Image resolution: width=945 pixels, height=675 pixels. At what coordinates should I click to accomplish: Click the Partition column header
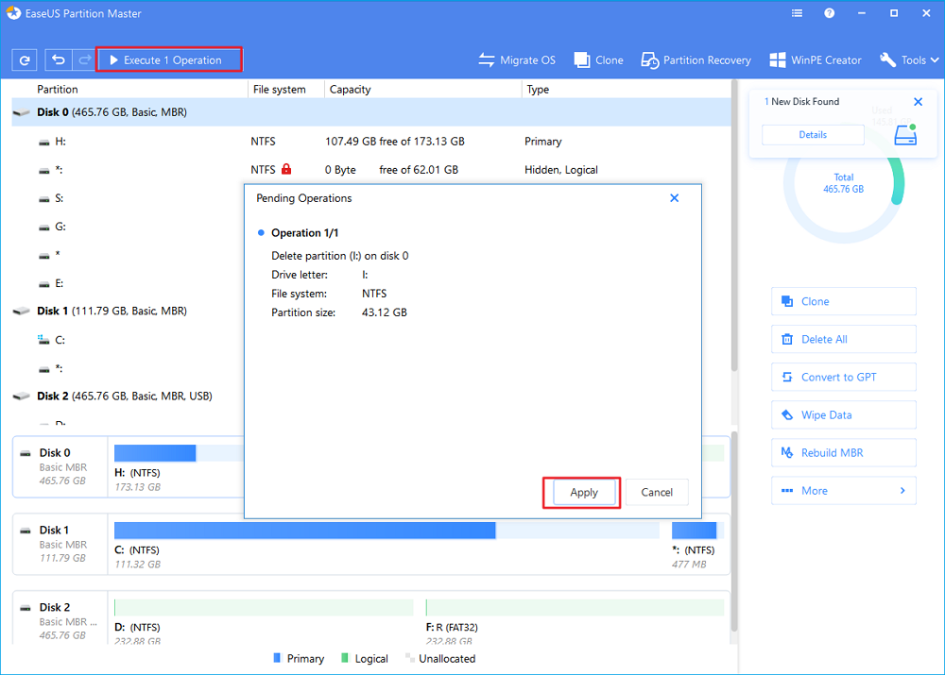58,89
